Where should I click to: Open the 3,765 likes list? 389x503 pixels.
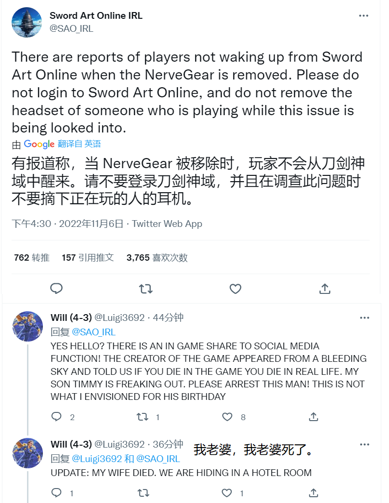(x=157, y=258)
